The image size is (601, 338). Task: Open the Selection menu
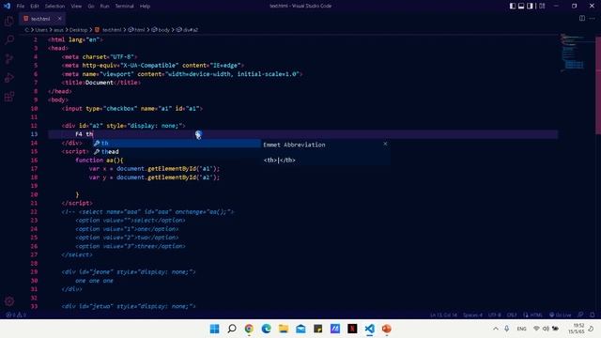(54, 6)
